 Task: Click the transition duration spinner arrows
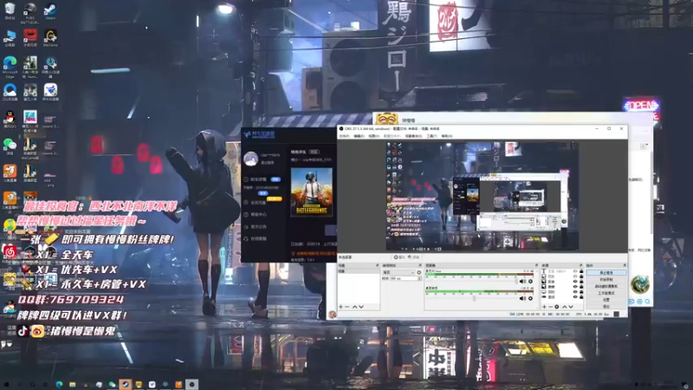coord(420,278)
